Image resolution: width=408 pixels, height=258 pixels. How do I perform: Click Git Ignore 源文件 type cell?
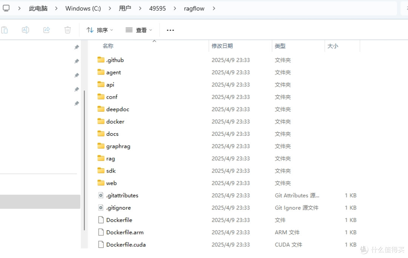point(297,208)
